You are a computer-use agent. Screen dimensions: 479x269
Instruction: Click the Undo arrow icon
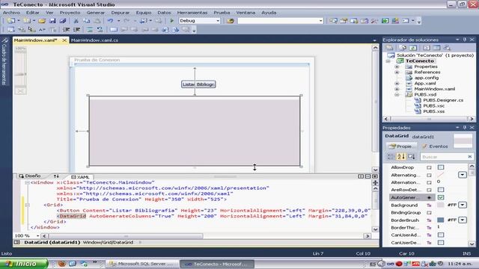[110, 21]
